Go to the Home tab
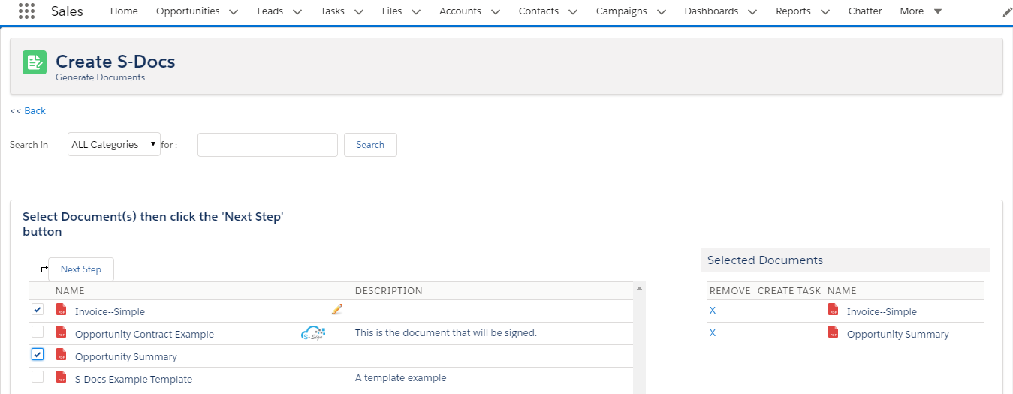 pos(124,11)
